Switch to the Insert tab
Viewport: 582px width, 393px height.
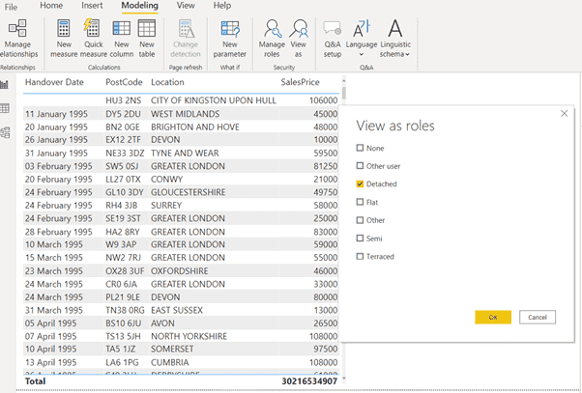pyautogui.click(x=92, y=6)
